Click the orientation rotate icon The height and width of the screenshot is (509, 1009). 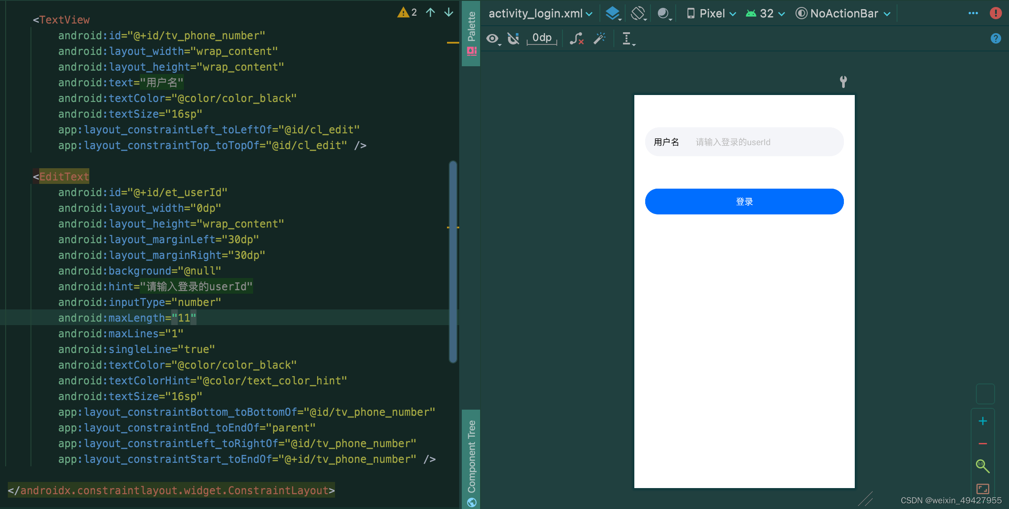click(638, 14)
